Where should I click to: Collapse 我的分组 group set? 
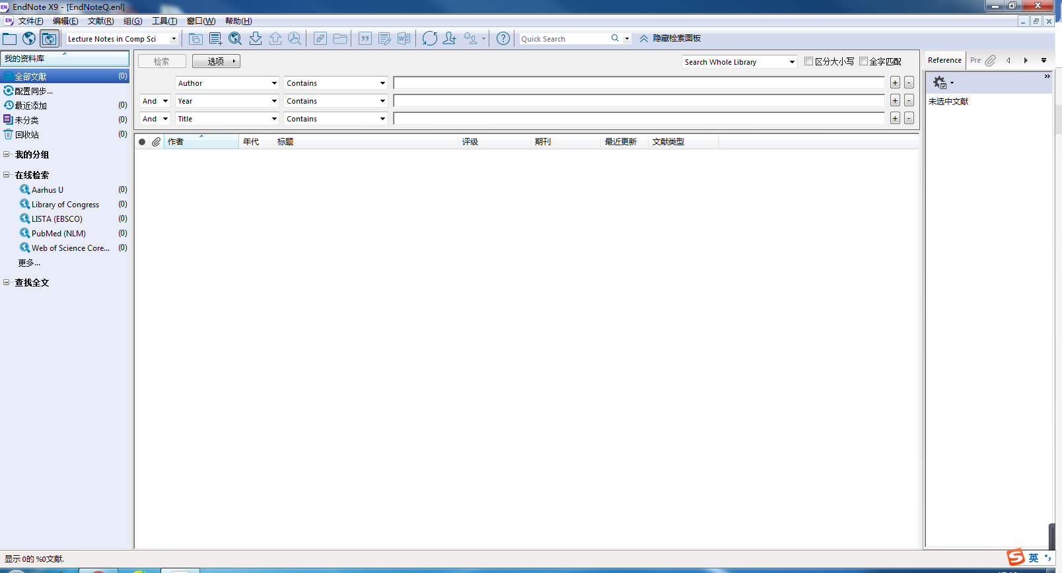coord(7,154)
